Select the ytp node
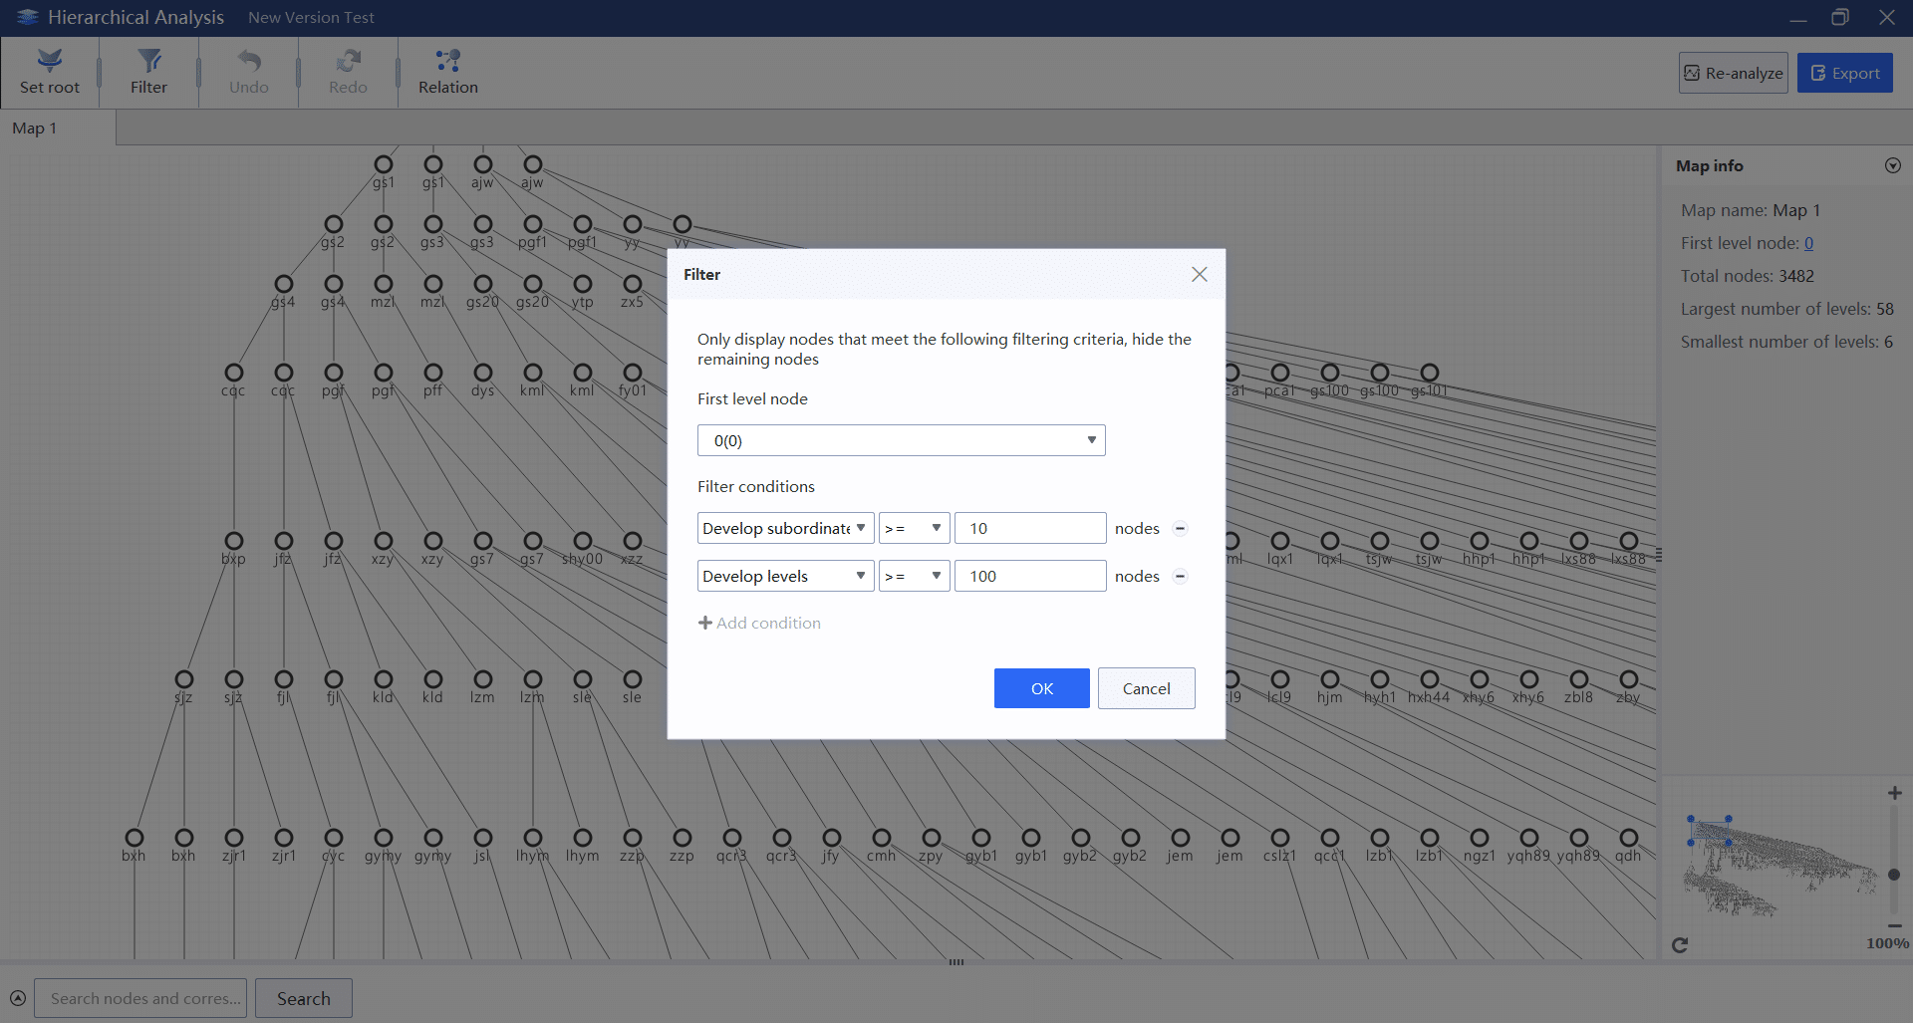The width and height of the screenshot is (1913, 1023). click(583, 285)
